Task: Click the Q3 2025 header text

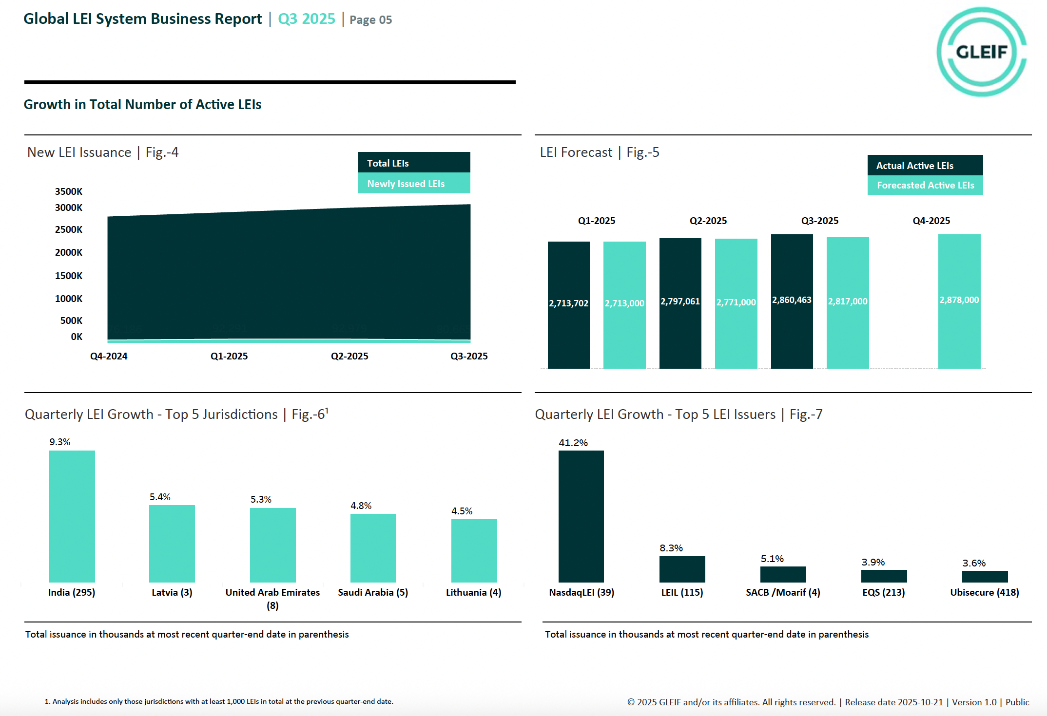Action: 307,19
